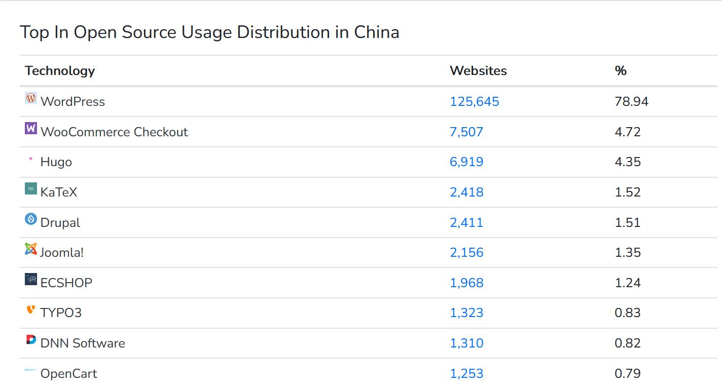Screen dimensions: 722x388
Task: Click the 1.35 percentage value
Action: point(628,252)
